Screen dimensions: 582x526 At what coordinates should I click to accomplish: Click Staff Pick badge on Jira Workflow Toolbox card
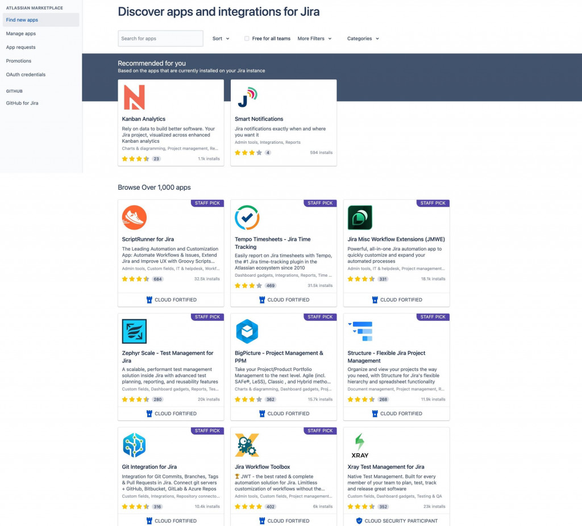pos(320,431)
